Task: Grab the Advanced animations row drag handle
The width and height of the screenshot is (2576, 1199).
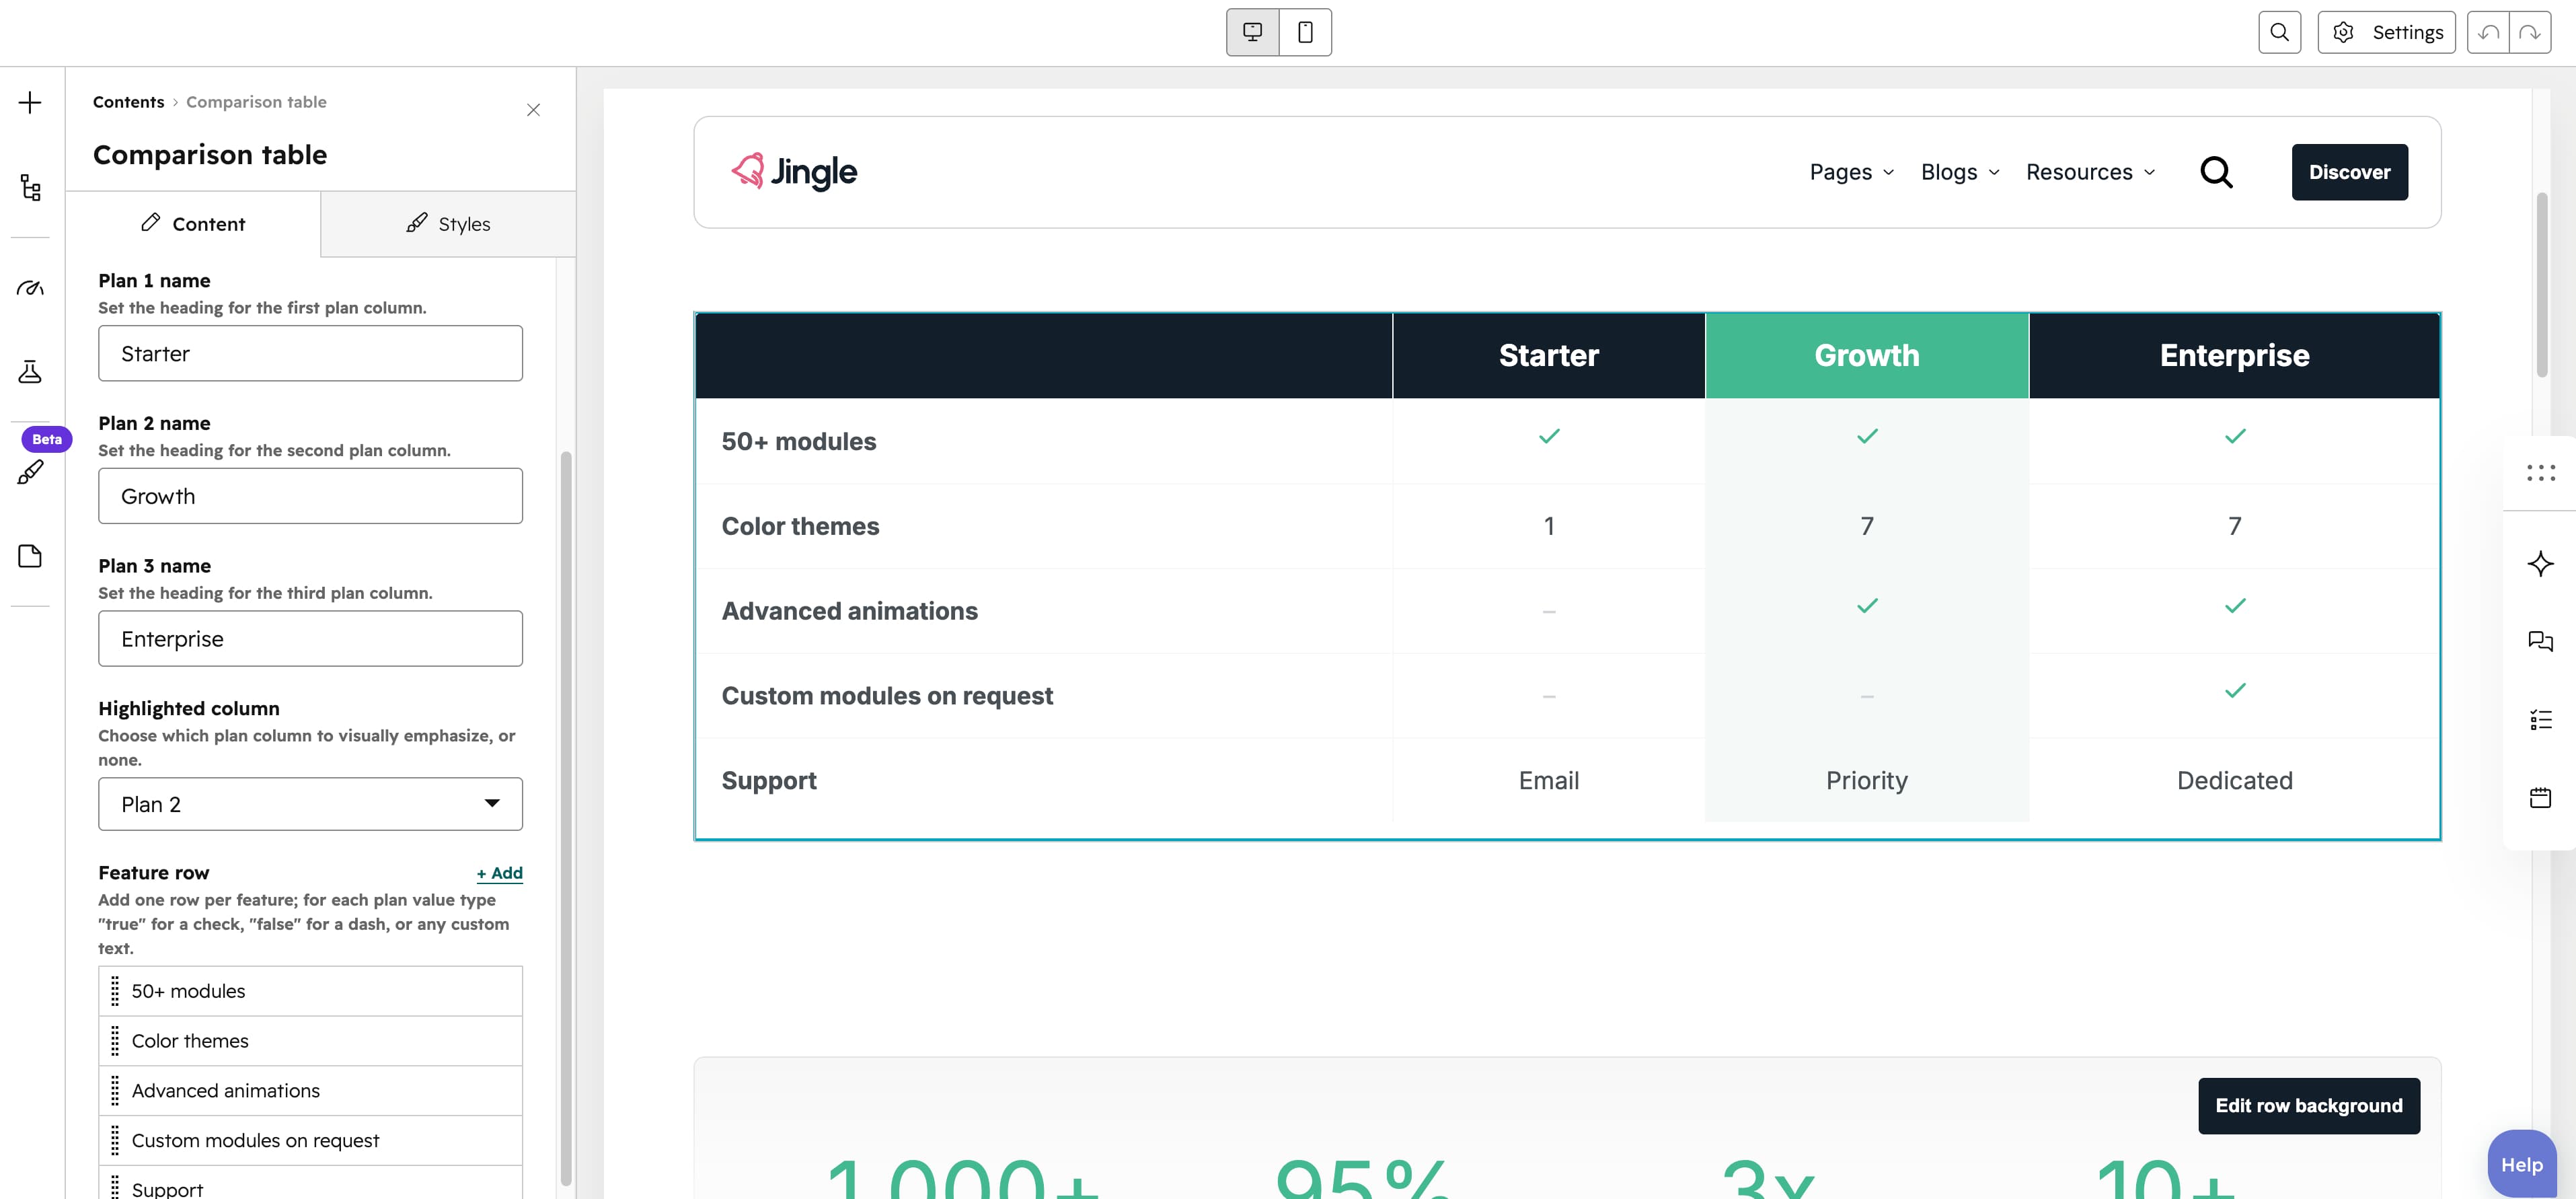Action: 115,1091
